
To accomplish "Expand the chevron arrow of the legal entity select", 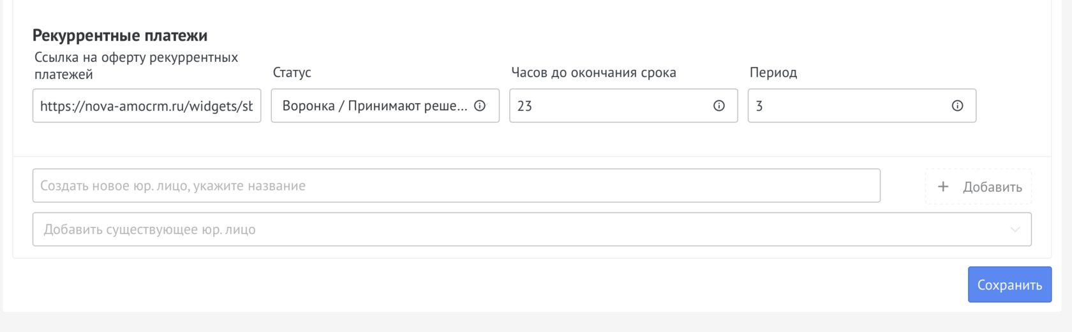I will click(1015, 229).
